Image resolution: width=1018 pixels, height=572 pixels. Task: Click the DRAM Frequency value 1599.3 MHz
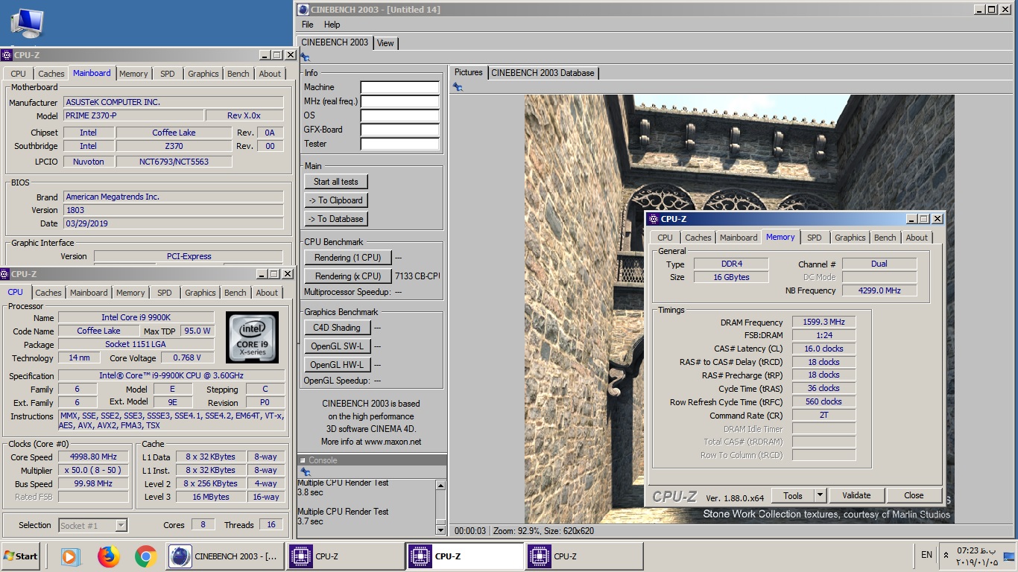823,322
